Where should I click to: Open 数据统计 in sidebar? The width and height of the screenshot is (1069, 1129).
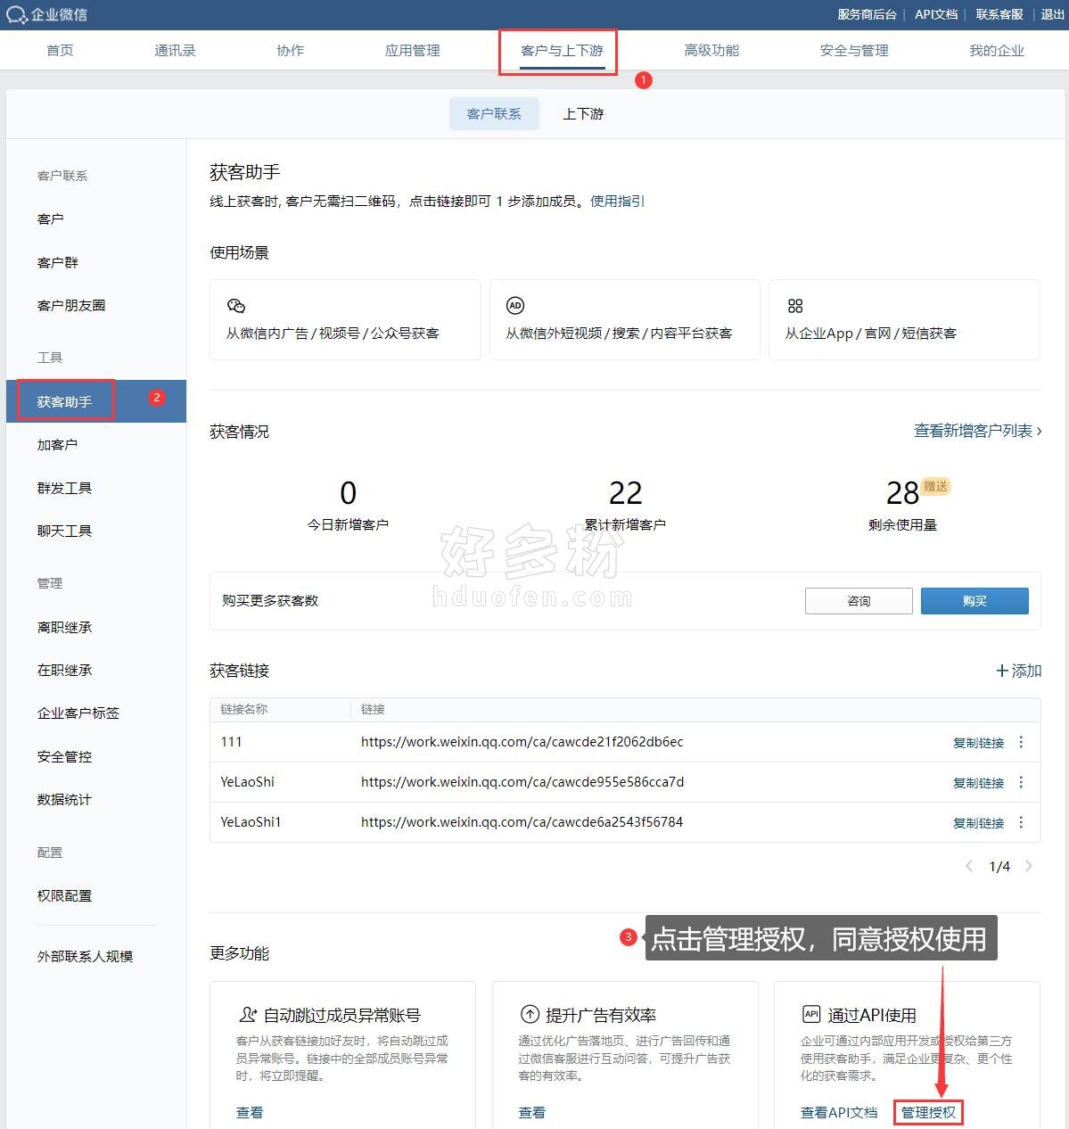coord(64,800)
